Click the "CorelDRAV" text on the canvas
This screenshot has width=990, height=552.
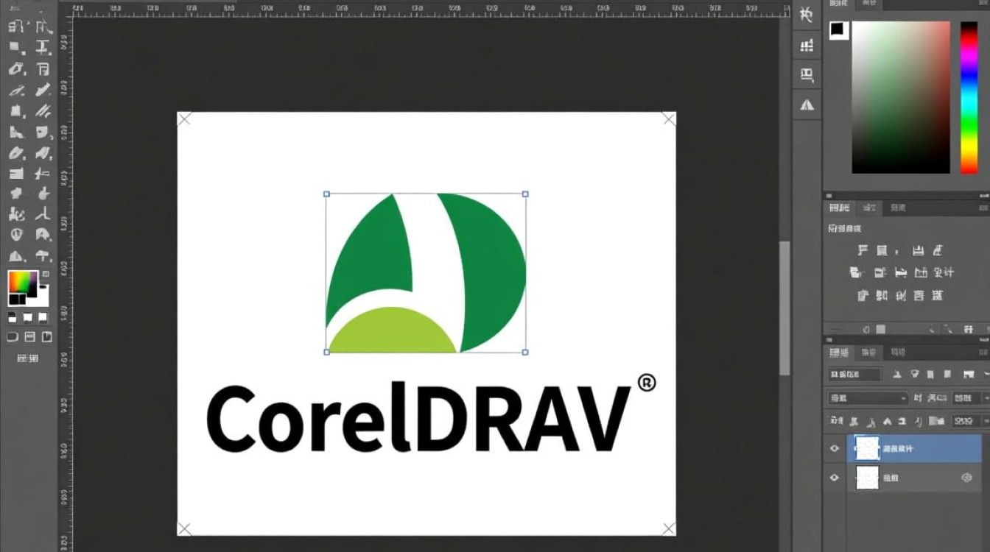(420, 417)
